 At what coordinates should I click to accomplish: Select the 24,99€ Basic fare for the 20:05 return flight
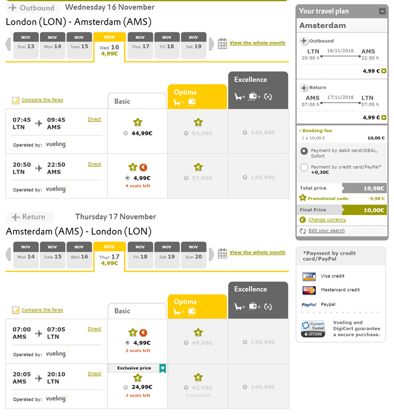126,387
